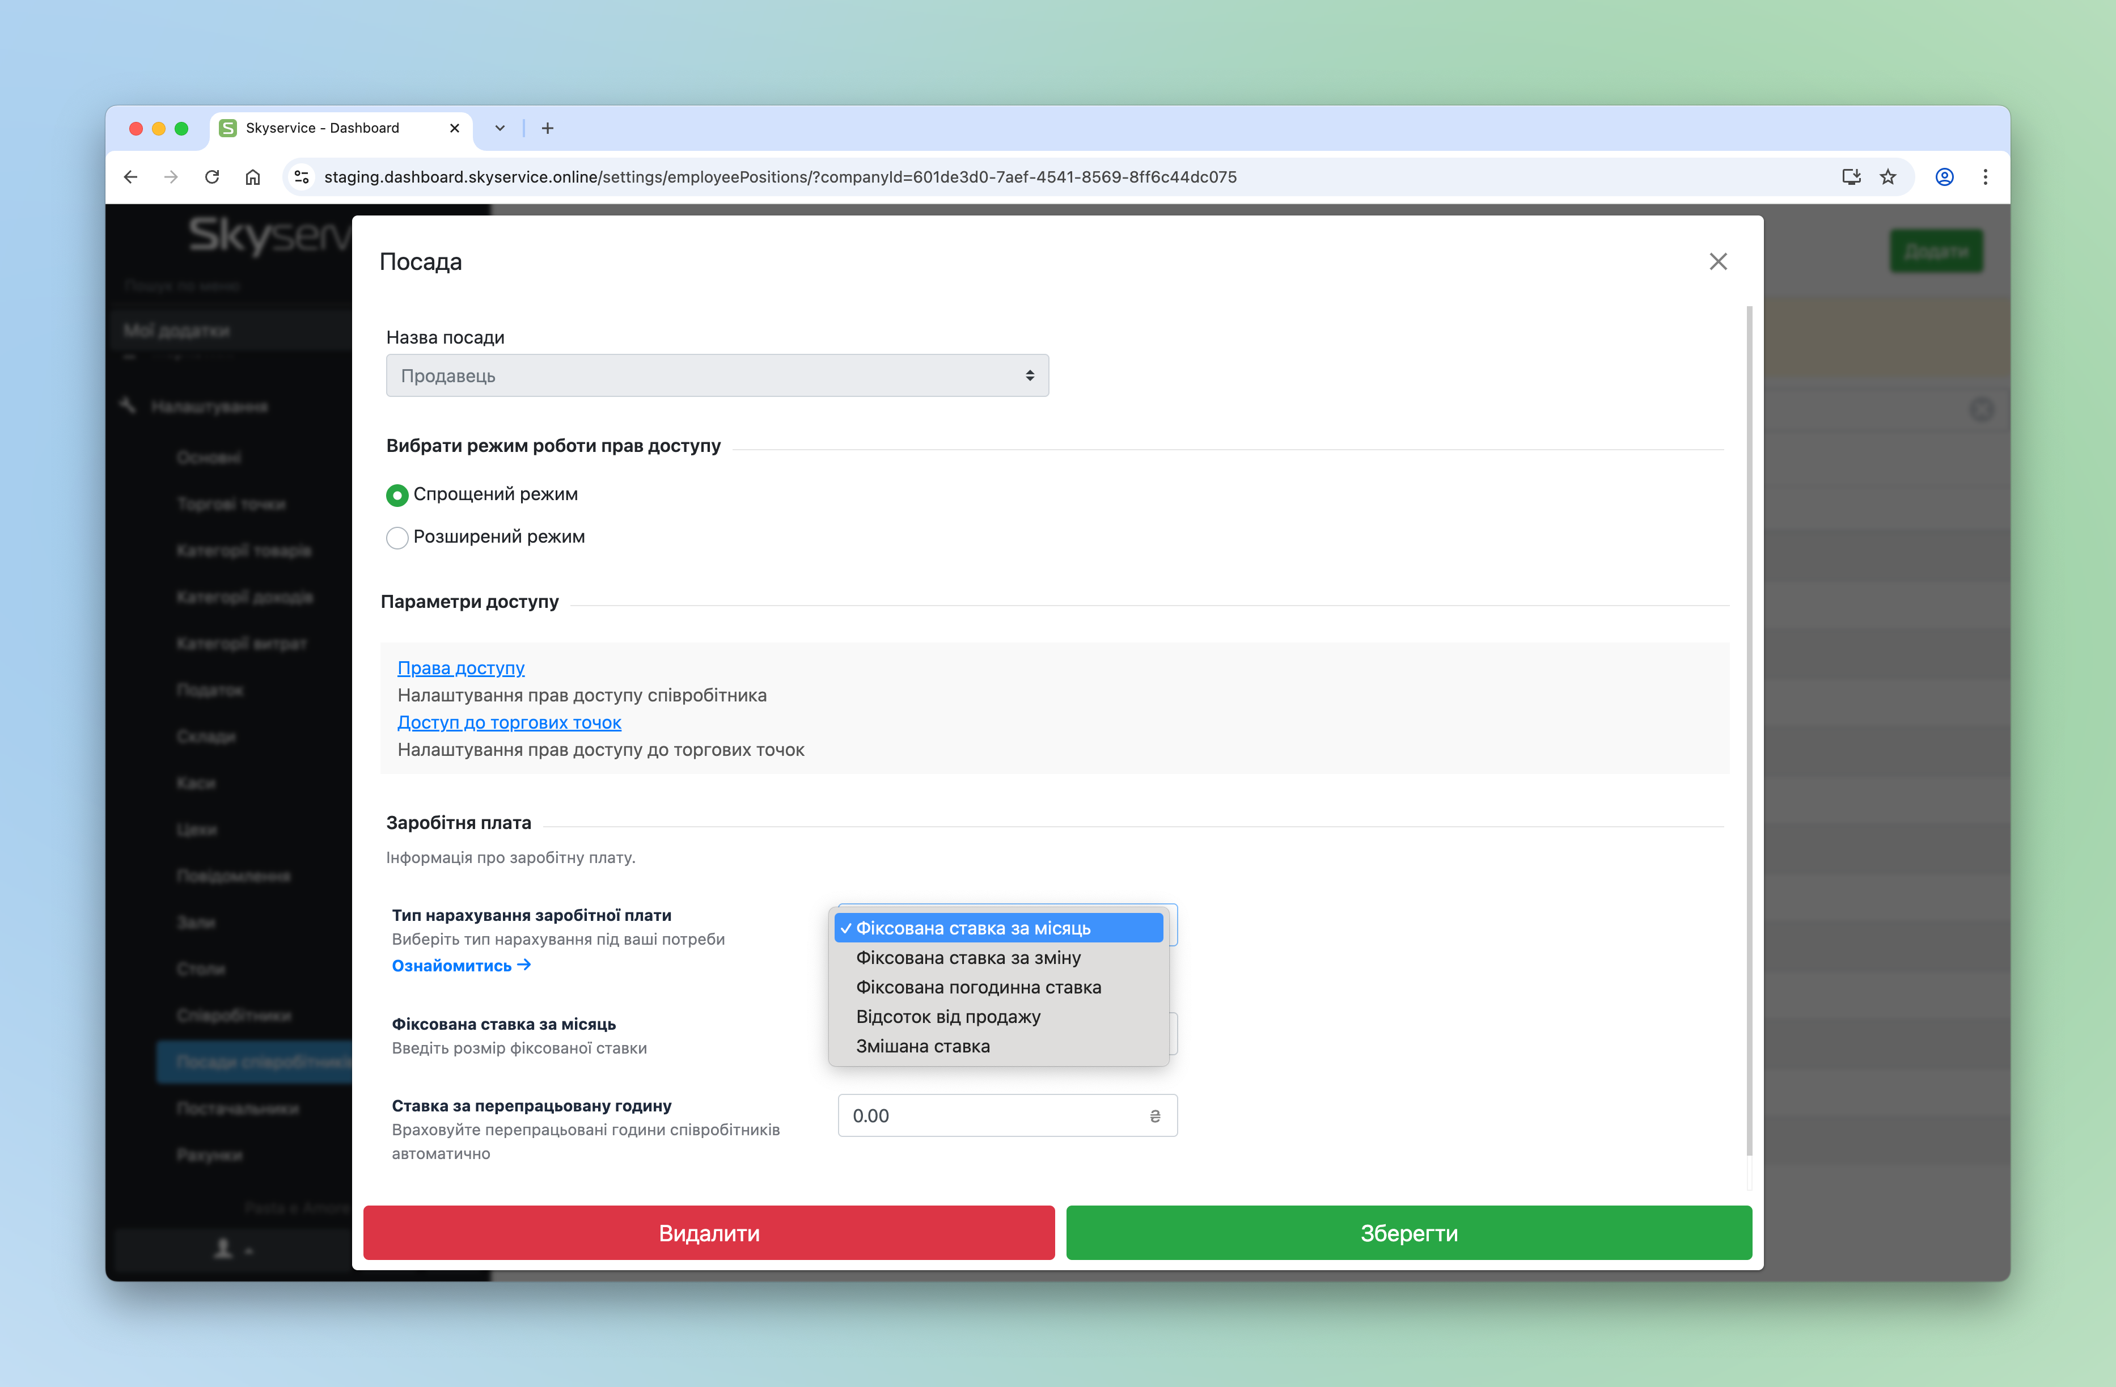The image size is (2116, 1387).
Task: Click the green Зберегти button
Action: click(1408, 1233)
